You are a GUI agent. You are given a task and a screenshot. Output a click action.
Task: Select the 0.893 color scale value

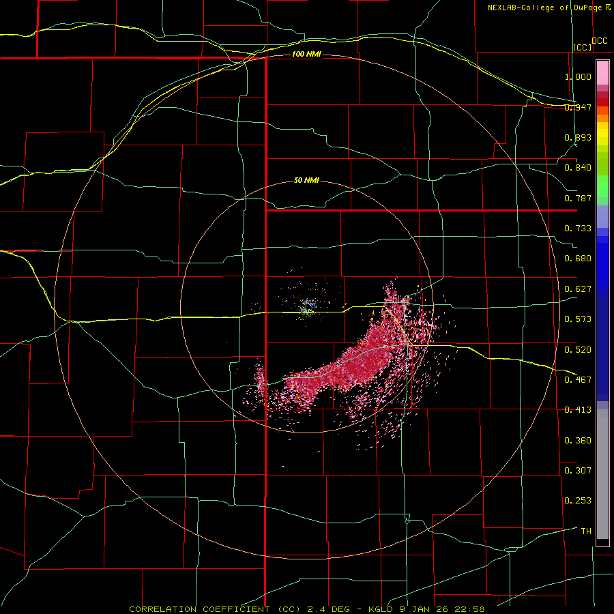(578, 137)
